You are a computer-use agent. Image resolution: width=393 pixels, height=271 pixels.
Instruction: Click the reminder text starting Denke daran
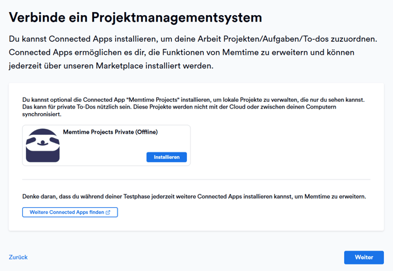[x=194, y=196]
